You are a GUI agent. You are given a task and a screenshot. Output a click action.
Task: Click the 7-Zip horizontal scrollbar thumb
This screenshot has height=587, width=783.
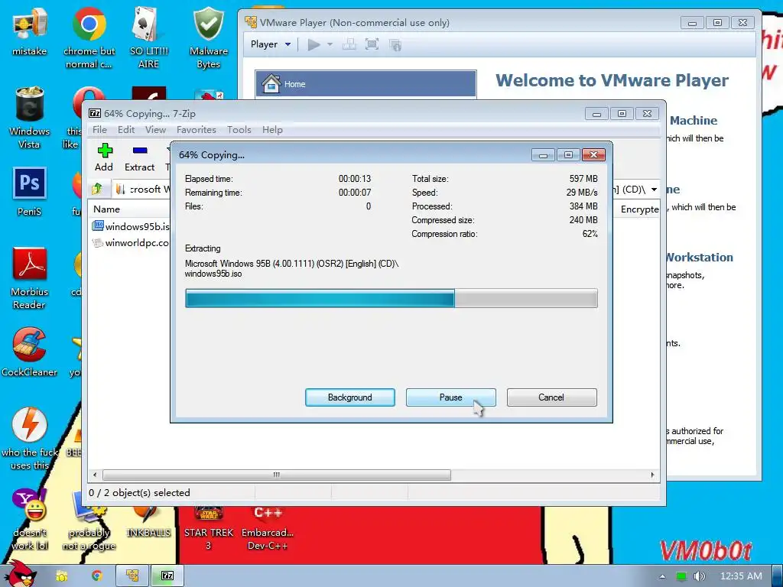[277, 475]
